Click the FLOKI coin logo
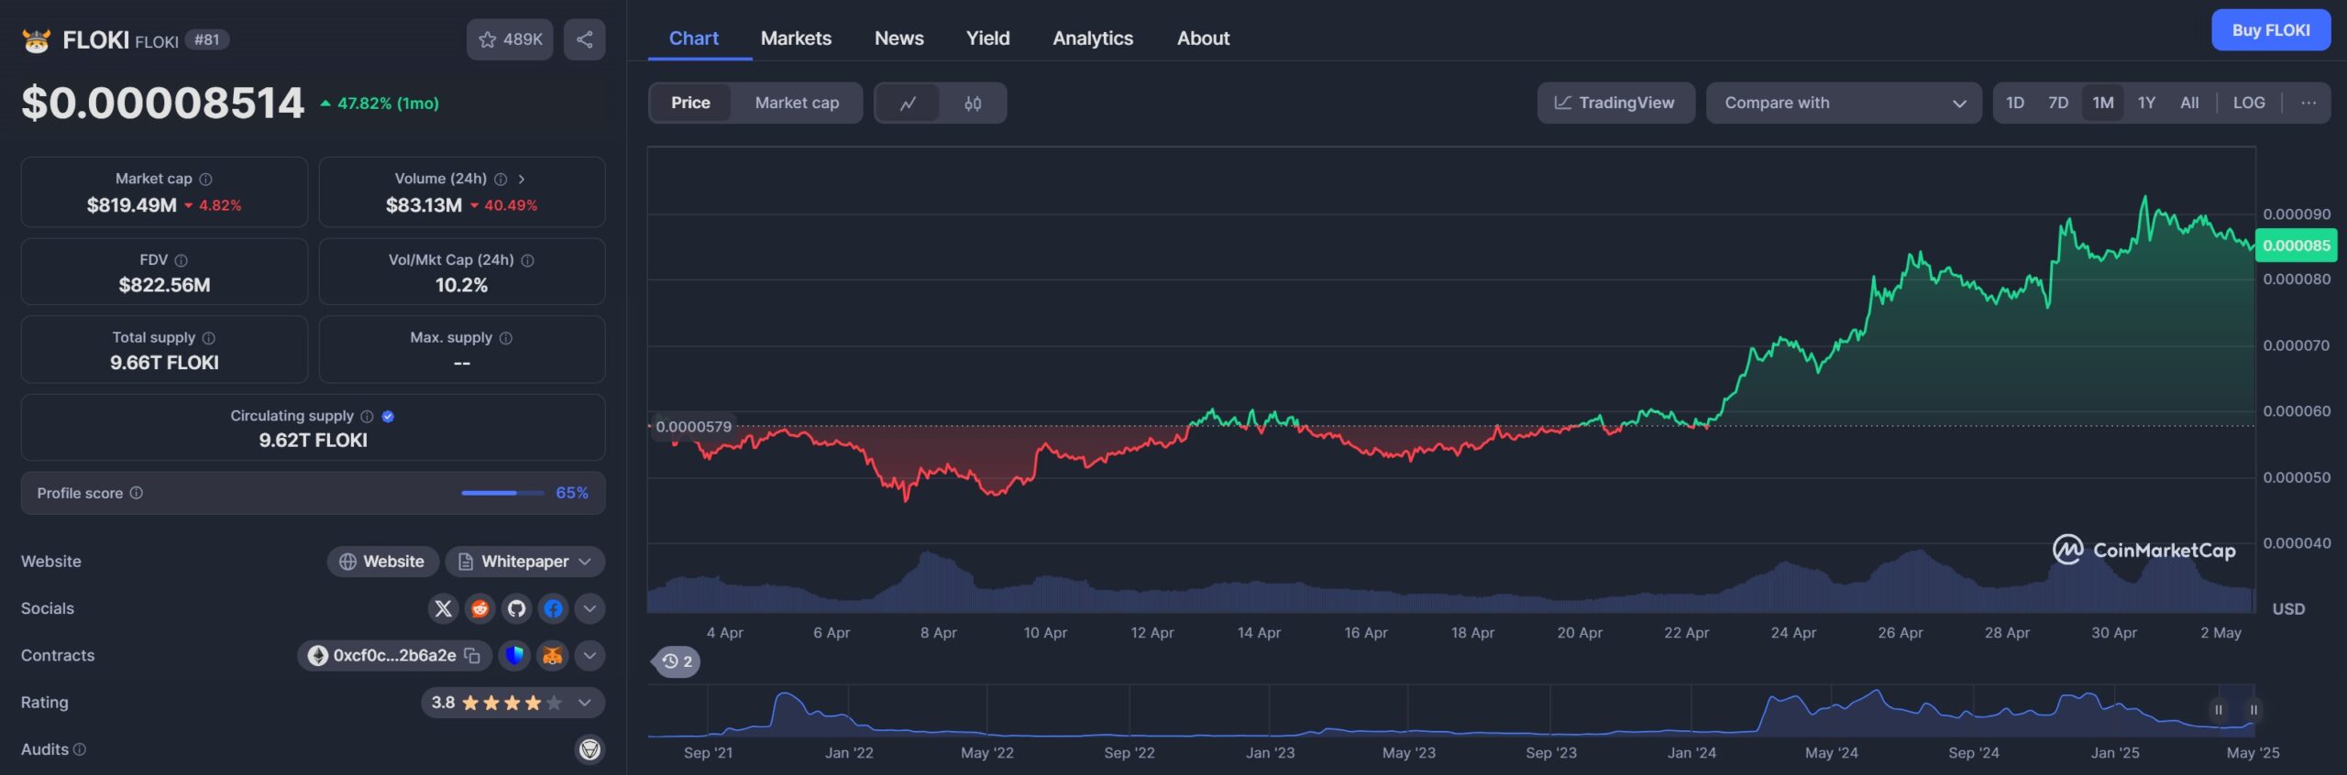This screenshot has height=775, width=2347. [36, 40]
